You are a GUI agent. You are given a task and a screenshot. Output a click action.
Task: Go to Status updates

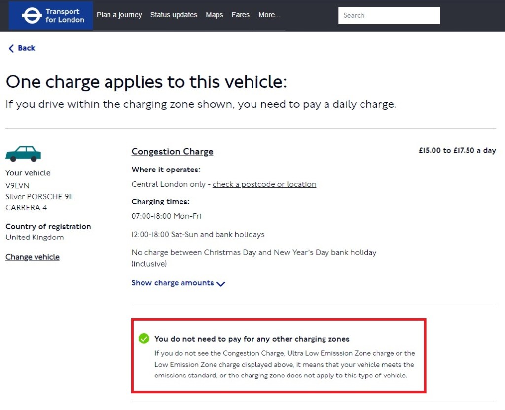click(174, 15)
